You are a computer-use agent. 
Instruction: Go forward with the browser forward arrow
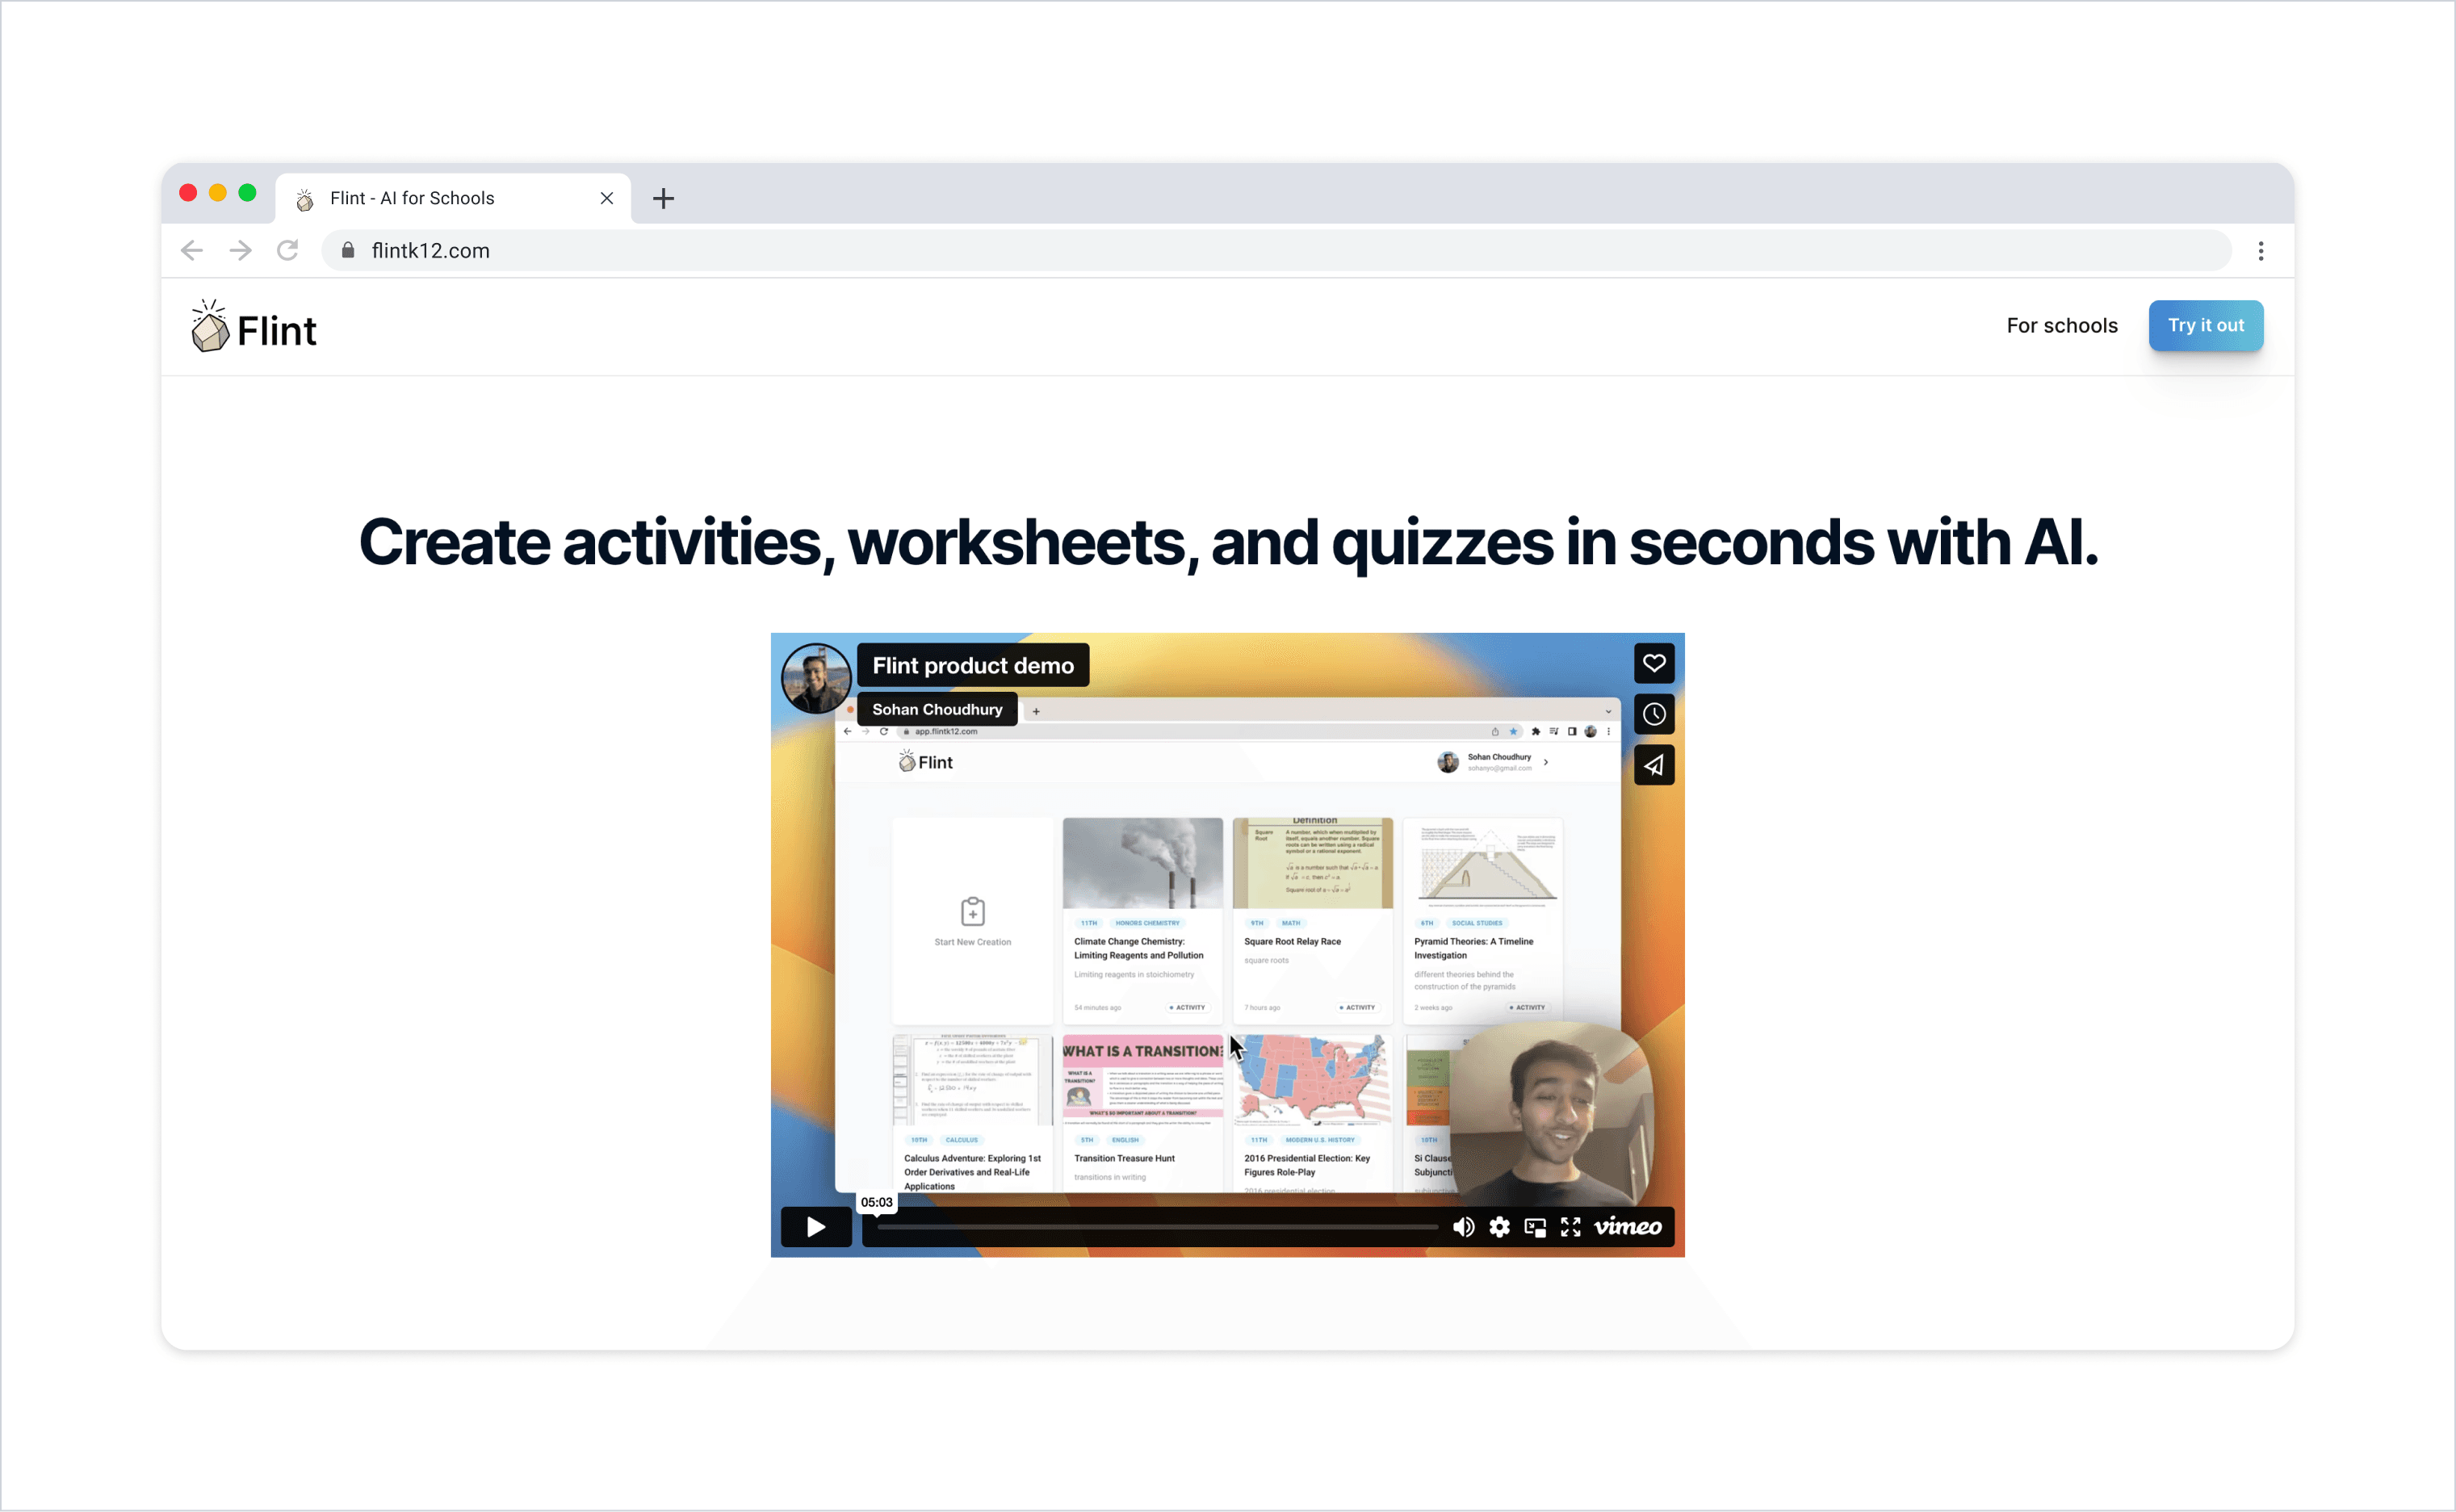coord(240,250)
